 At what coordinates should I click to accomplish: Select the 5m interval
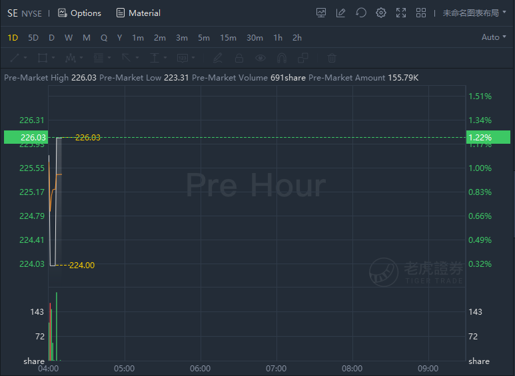[204, 38]
